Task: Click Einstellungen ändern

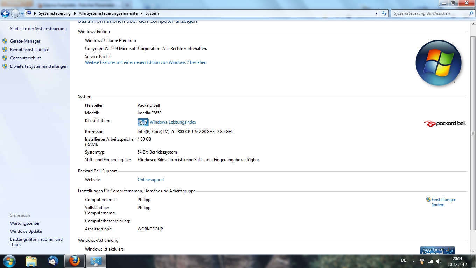Action: 444,202
